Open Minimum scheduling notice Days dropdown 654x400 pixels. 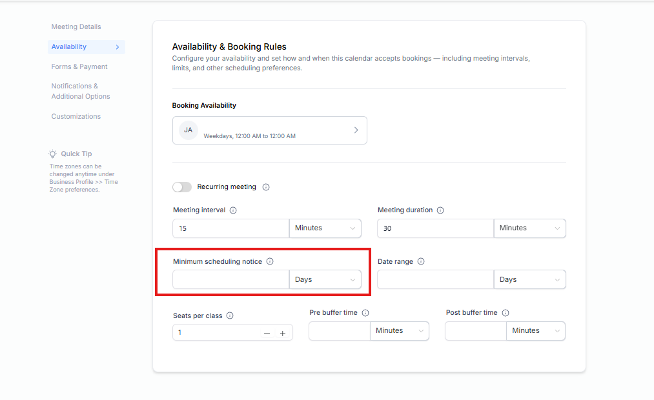coord(325,280)
